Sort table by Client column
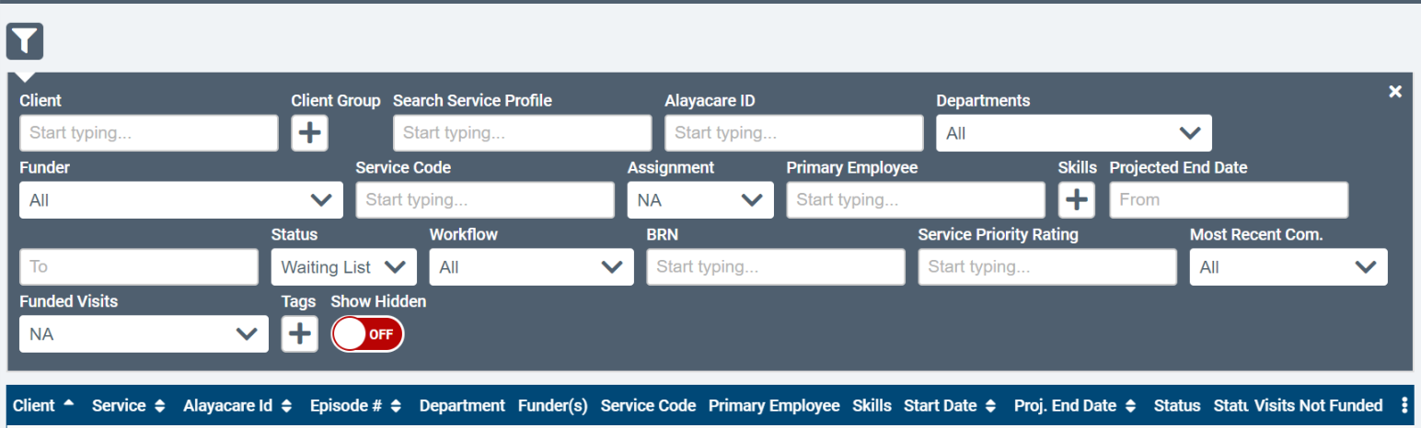The image size is (1421, 428). point(43,406)
